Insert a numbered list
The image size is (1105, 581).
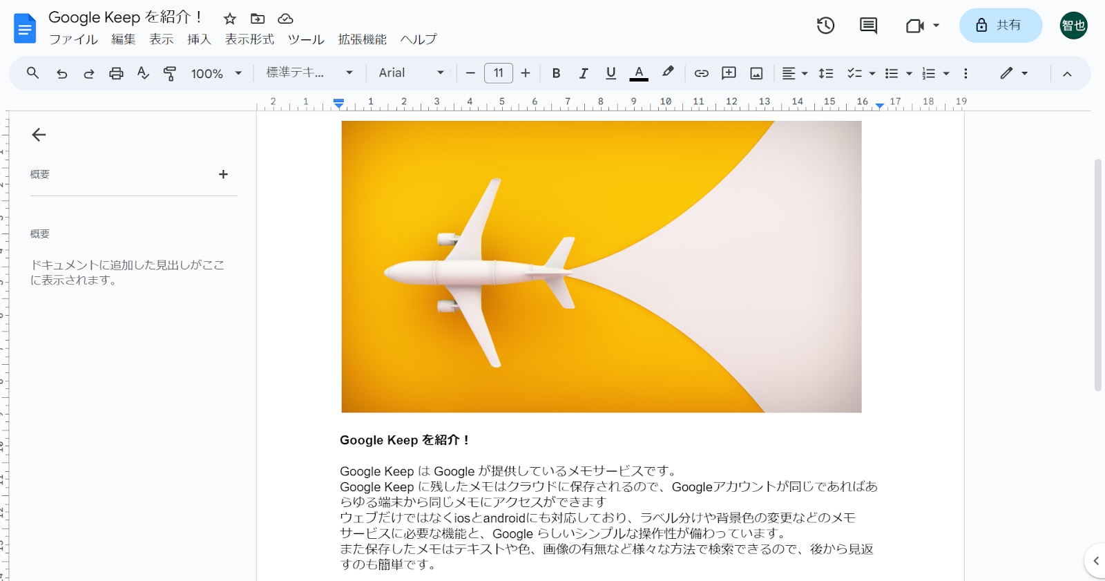click(929, 73)
